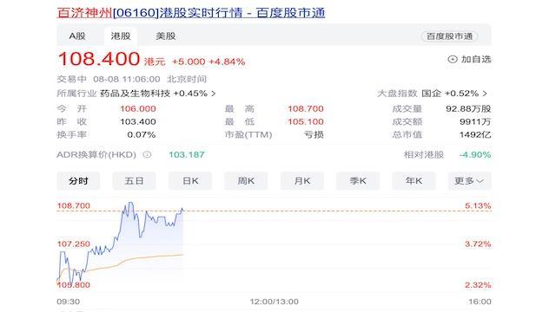Click the 加自选 label to add to watchlist

tap(476, 60)
